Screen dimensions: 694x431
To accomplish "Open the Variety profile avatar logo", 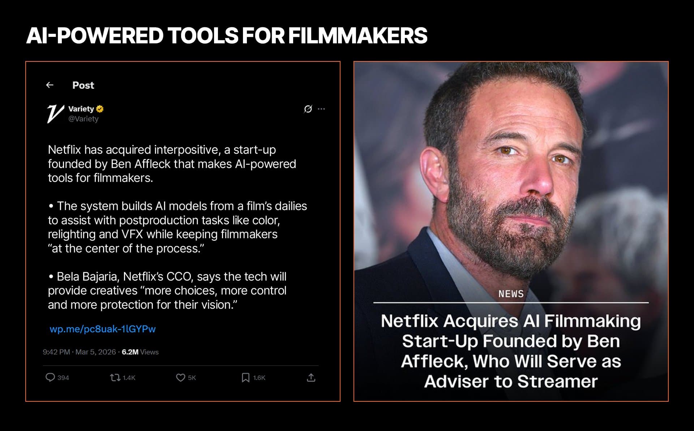I will coord(55,114).
